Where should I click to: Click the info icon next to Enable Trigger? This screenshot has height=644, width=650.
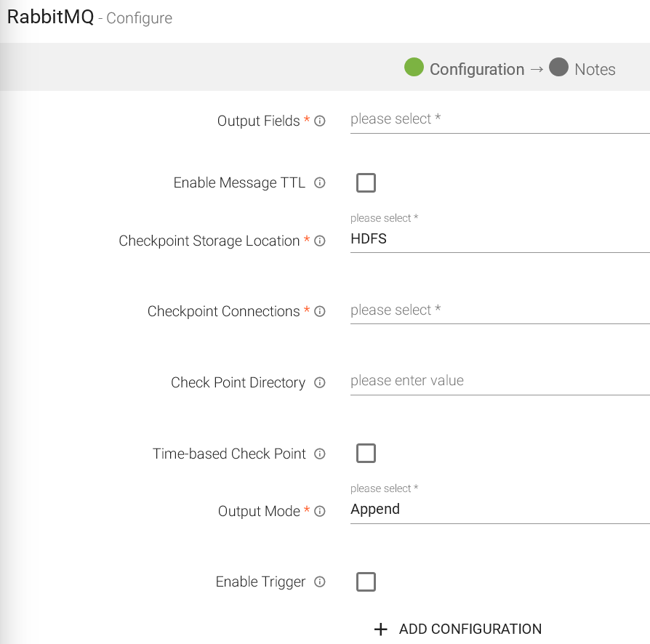[x=319, y=581]
